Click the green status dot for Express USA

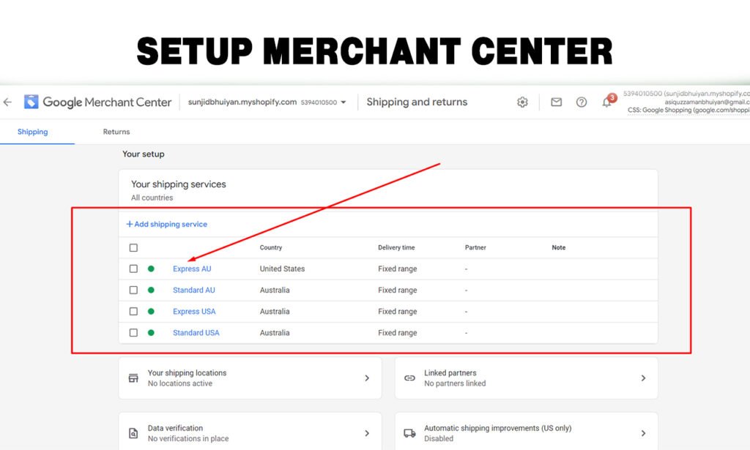point(151,312)
